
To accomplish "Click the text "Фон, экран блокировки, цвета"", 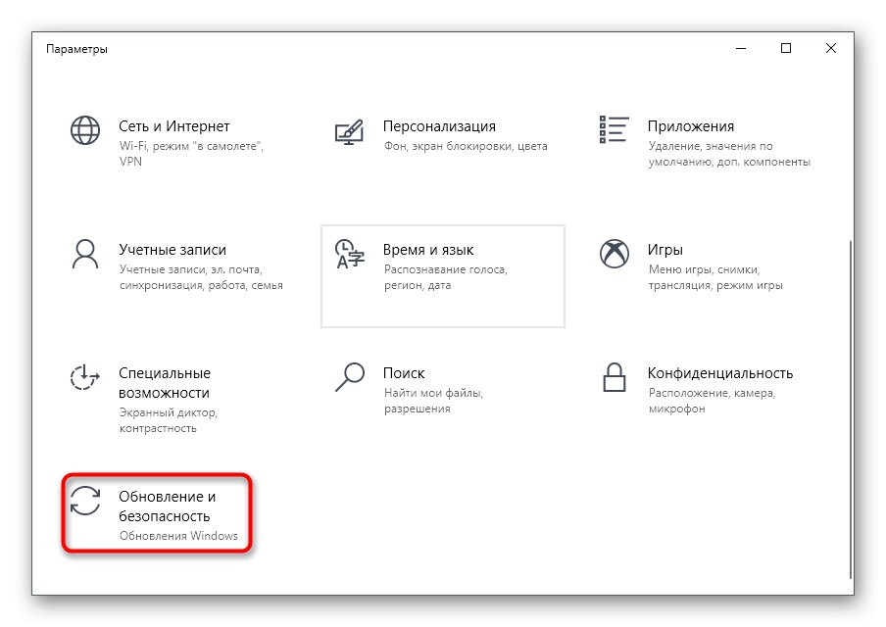I will tap(466, 146).
